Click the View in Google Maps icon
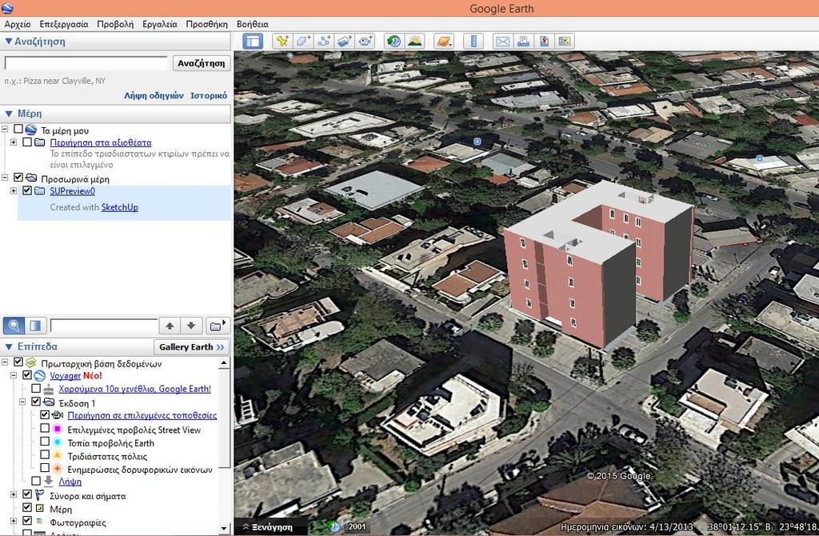819x536 pixels. 544,42
